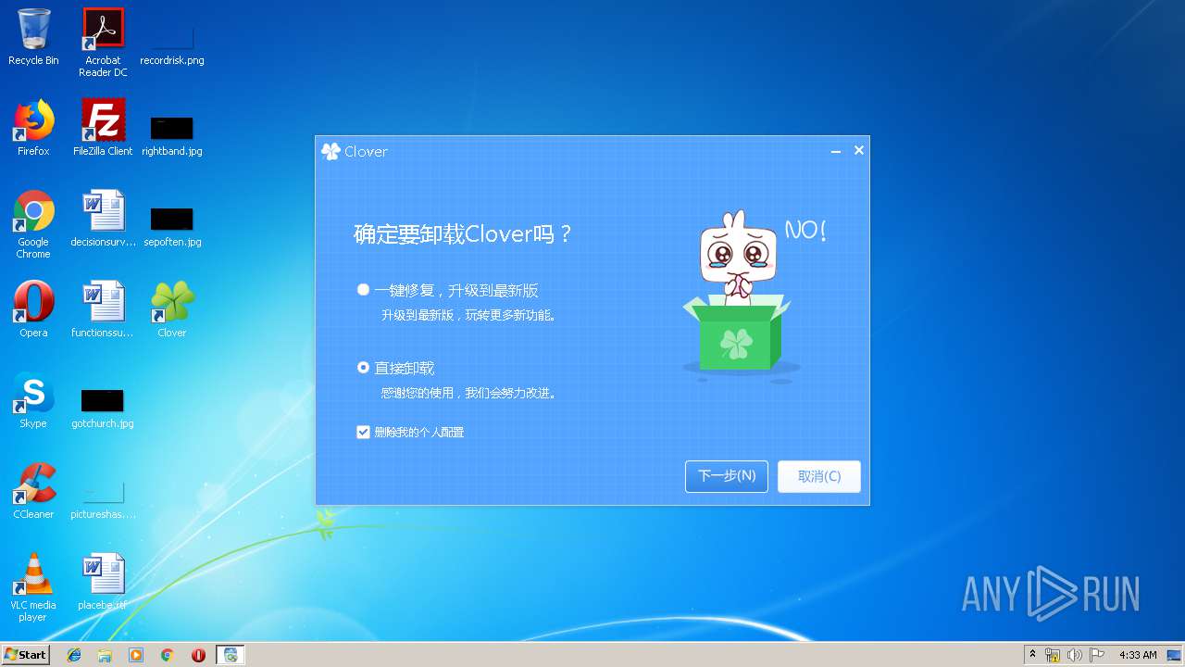The image size is (1185, 667).
Task: Launch Internet Explorer from the taskbar
Action: coord(74,655)
